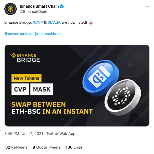Image resolution: width=154 pixels, height=154 pixels.
Task: Click the Binance Bridge logo in the banner
Action: click(26, 58)
